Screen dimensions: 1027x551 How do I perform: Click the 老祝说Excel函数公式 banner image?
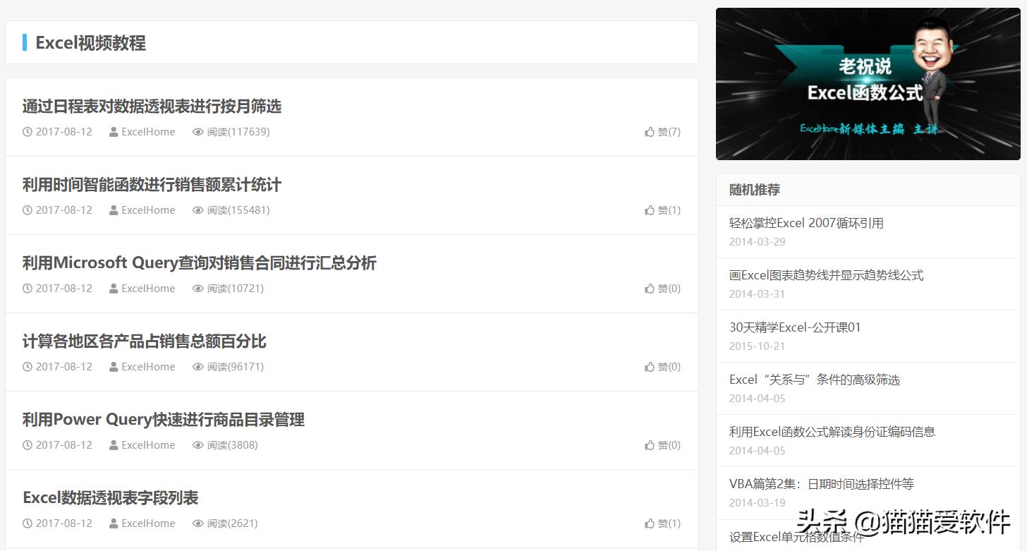867,84
